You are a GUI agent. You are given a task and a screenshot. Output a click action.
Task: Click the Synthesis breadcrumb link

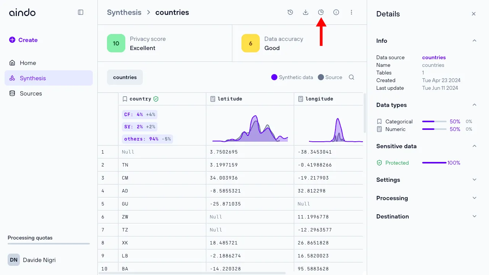(x=124, y=12)
